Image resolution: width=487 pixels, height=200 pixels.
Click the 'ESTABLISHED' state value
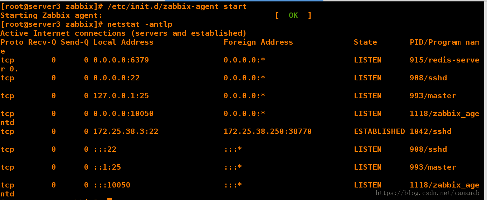[x=379, y=131]
